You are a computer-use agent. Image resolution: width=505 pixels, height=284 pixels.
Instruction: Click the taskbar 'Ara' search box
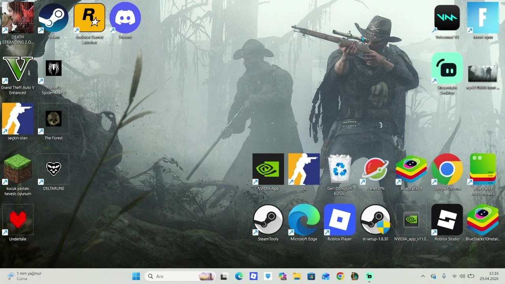click(180, 276)
